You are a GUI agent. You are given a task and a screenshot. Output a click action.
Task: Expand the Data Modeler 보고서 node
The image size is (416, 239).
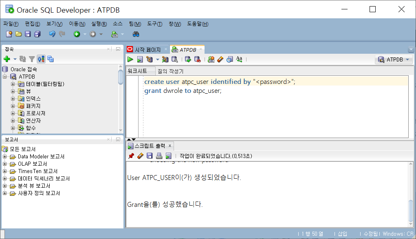(x=5, y=156)
